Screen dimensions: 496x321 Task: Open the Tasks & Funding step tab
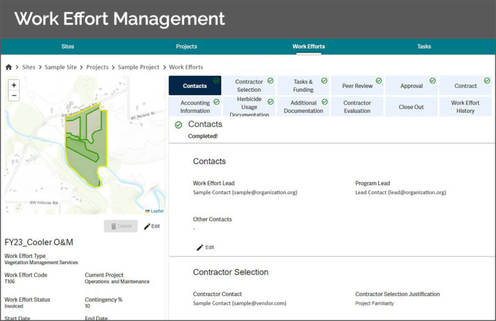click(x=303, y=85)
